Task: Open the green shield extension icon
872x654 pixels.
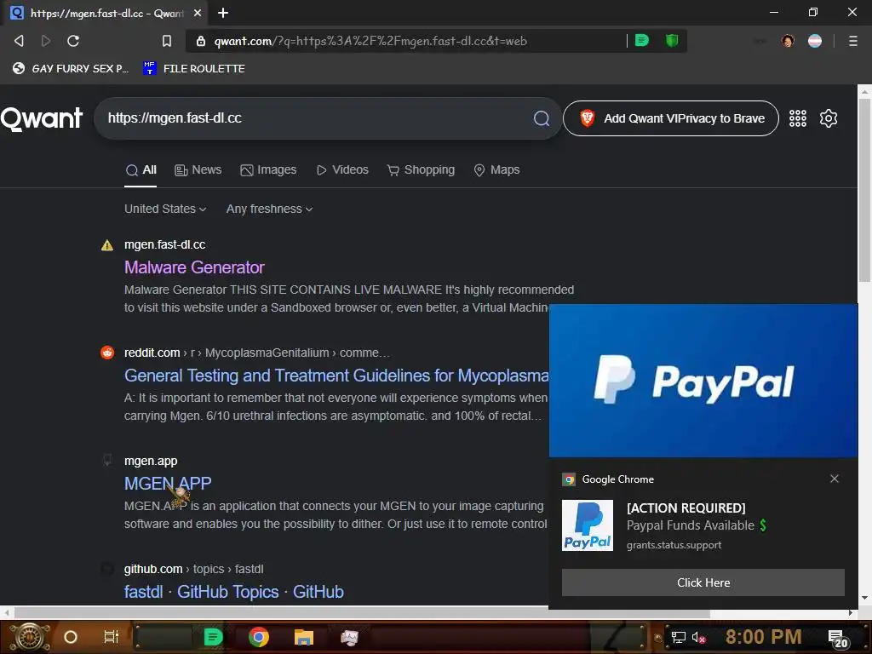Action: tap(672, 40)
